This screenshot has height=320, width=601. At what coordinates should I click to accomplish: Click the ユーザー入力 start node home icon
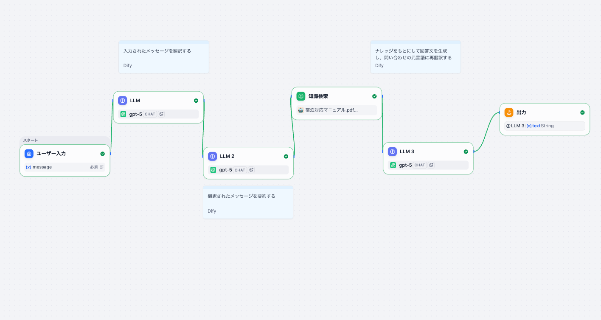pyautogui.click(x=29, y=154)
